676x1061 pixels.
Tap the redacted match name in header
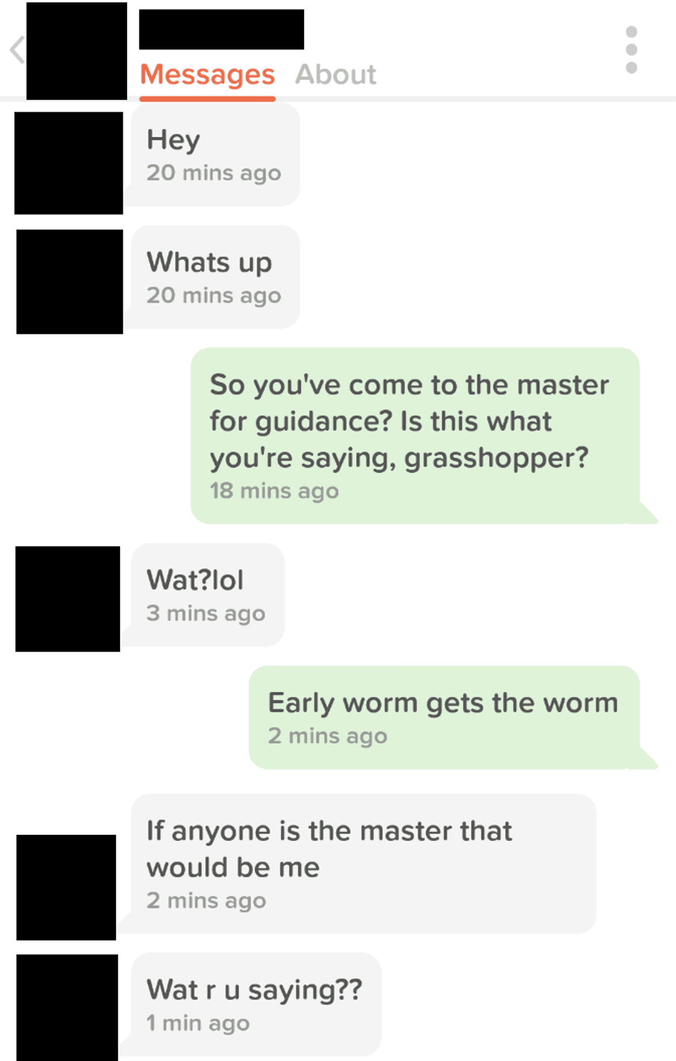pos(221,29)
